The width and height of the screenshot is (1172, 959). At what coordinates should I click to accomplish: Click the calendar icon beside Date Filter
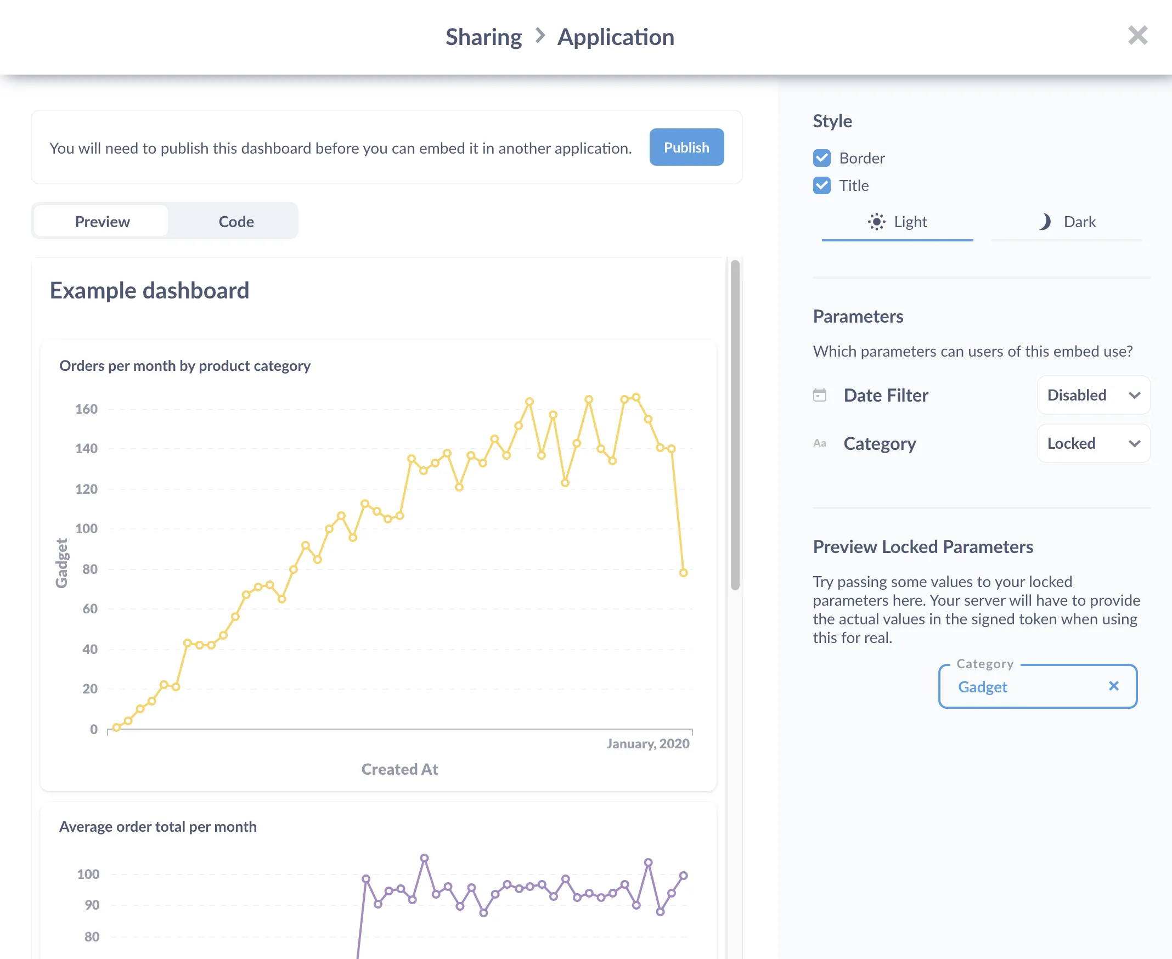click(x=819, y=395)
